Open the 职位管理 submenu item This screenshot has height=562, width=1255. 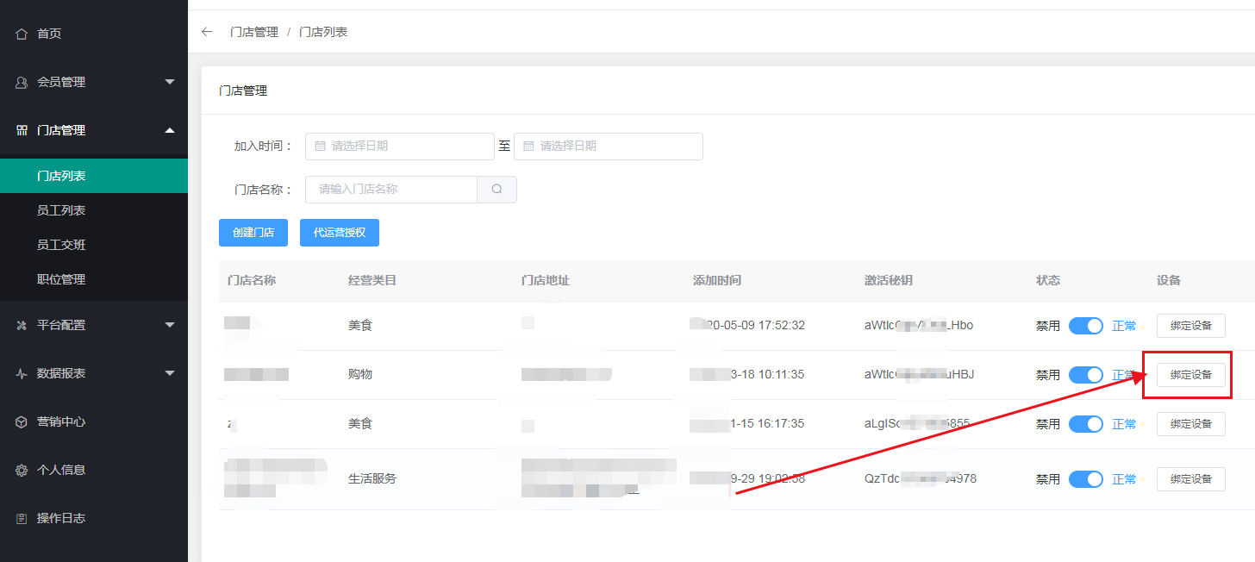[x=94, y=279]
